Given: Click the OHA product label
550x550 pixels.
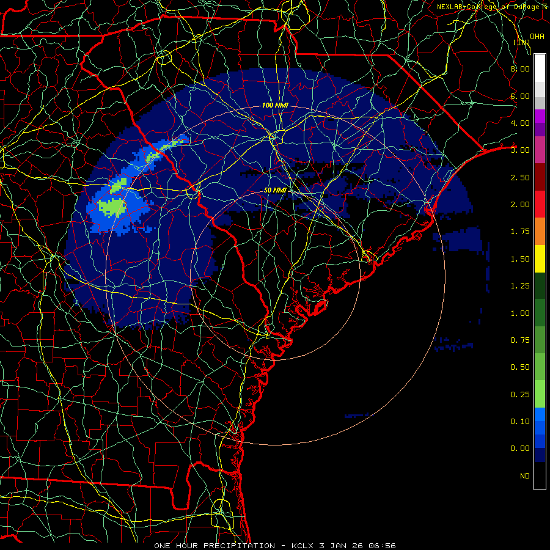Looking at the screenshot, I should point(537,36).
